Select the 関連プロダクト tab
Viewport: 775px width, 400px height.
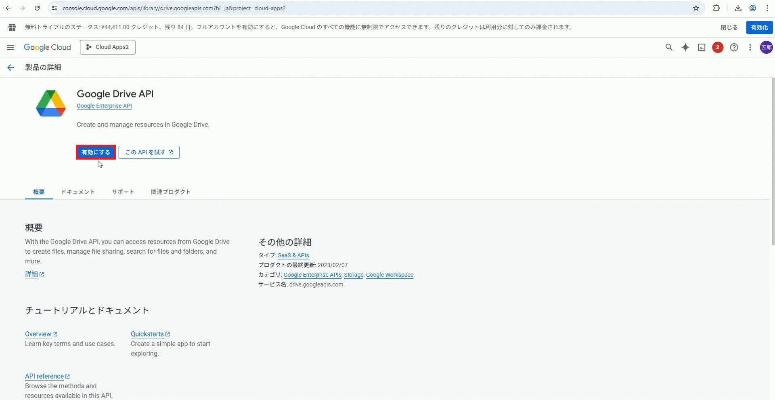click(171, 192)
